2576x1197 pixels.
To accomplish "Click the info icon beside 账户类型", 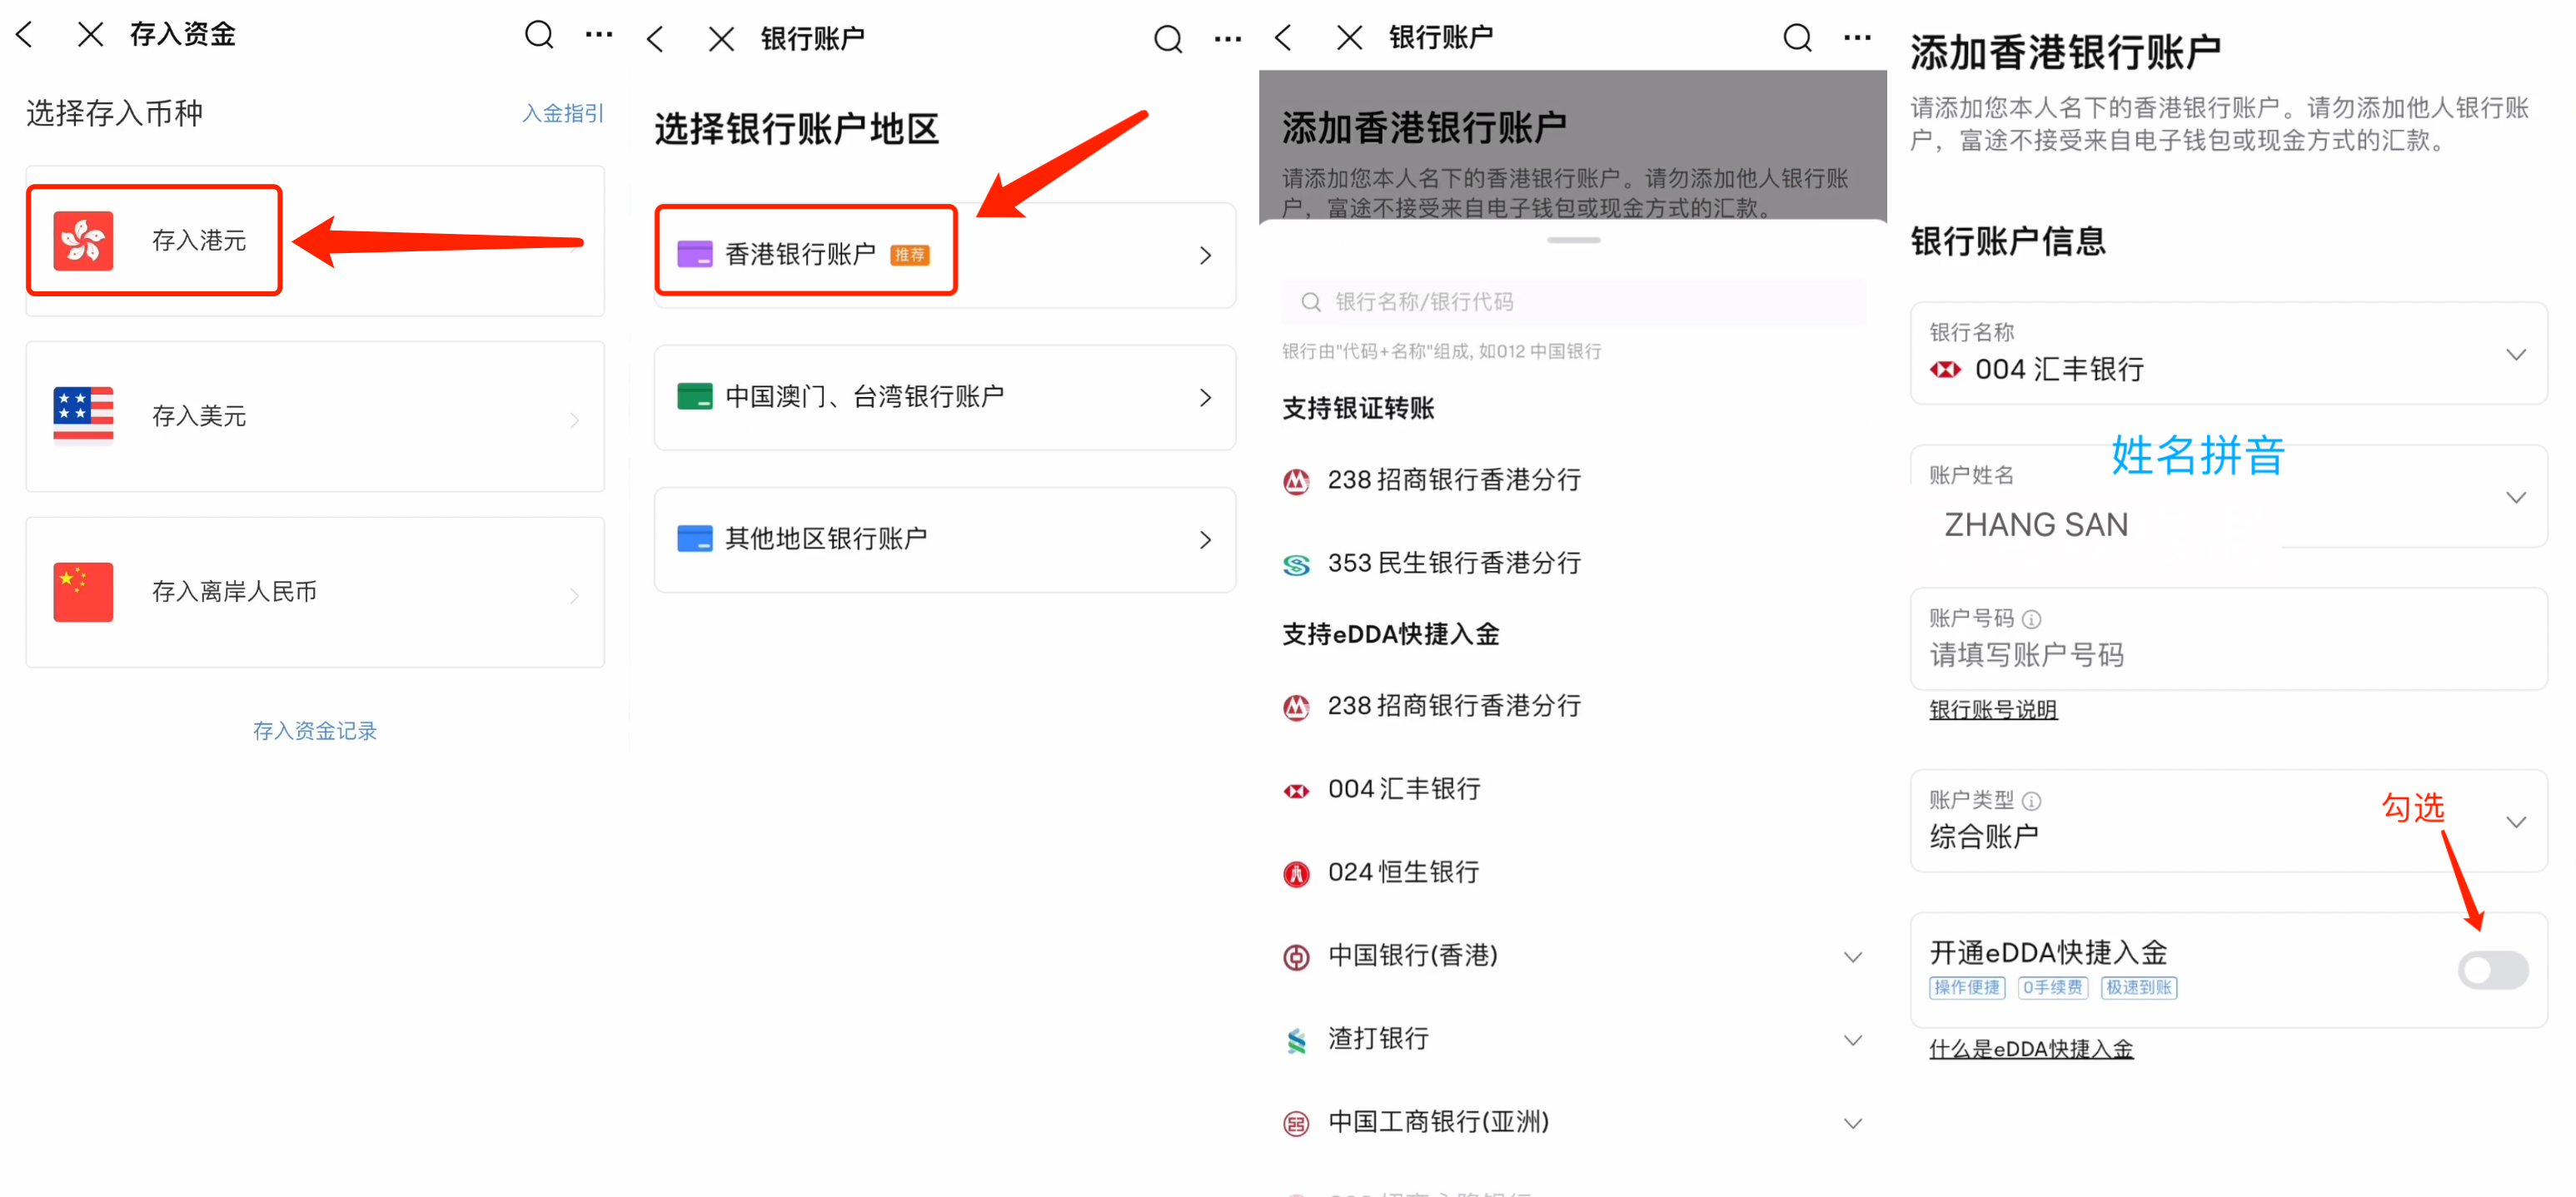I will 2031,800.
